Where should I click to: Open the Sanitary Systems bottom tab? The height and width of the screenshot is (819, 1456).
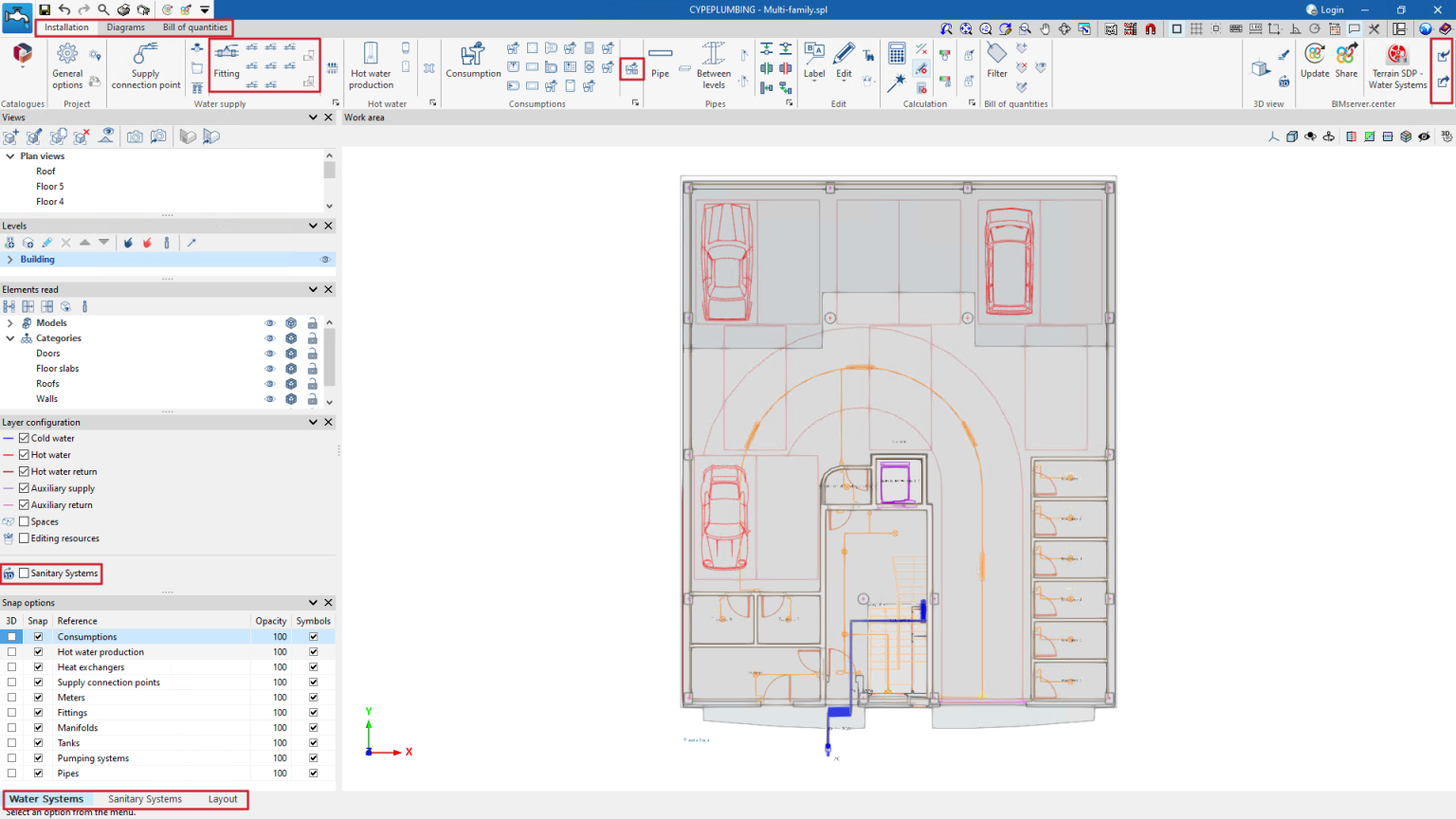(145, 799)
